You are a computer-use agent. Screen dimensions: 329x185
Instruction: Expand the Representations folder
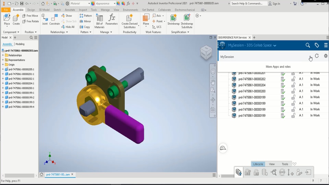pos(3,60)
